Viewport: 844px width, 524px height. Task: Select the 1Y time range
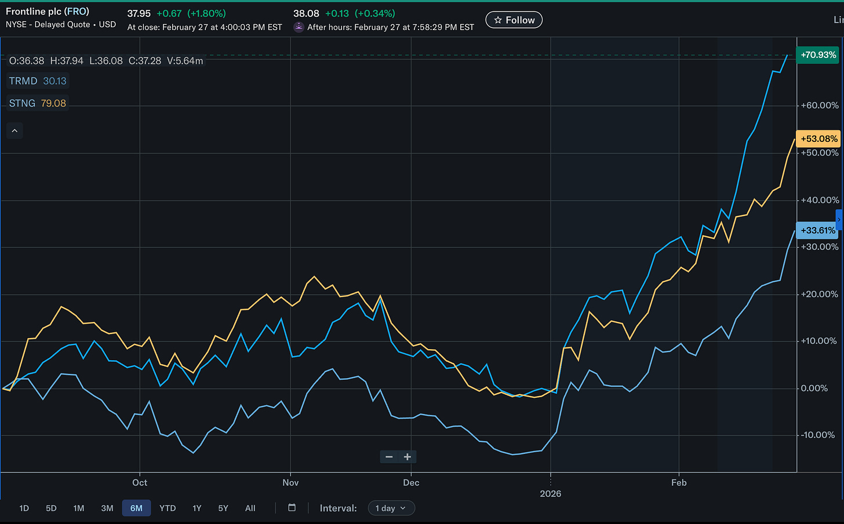tap(197, 508)
